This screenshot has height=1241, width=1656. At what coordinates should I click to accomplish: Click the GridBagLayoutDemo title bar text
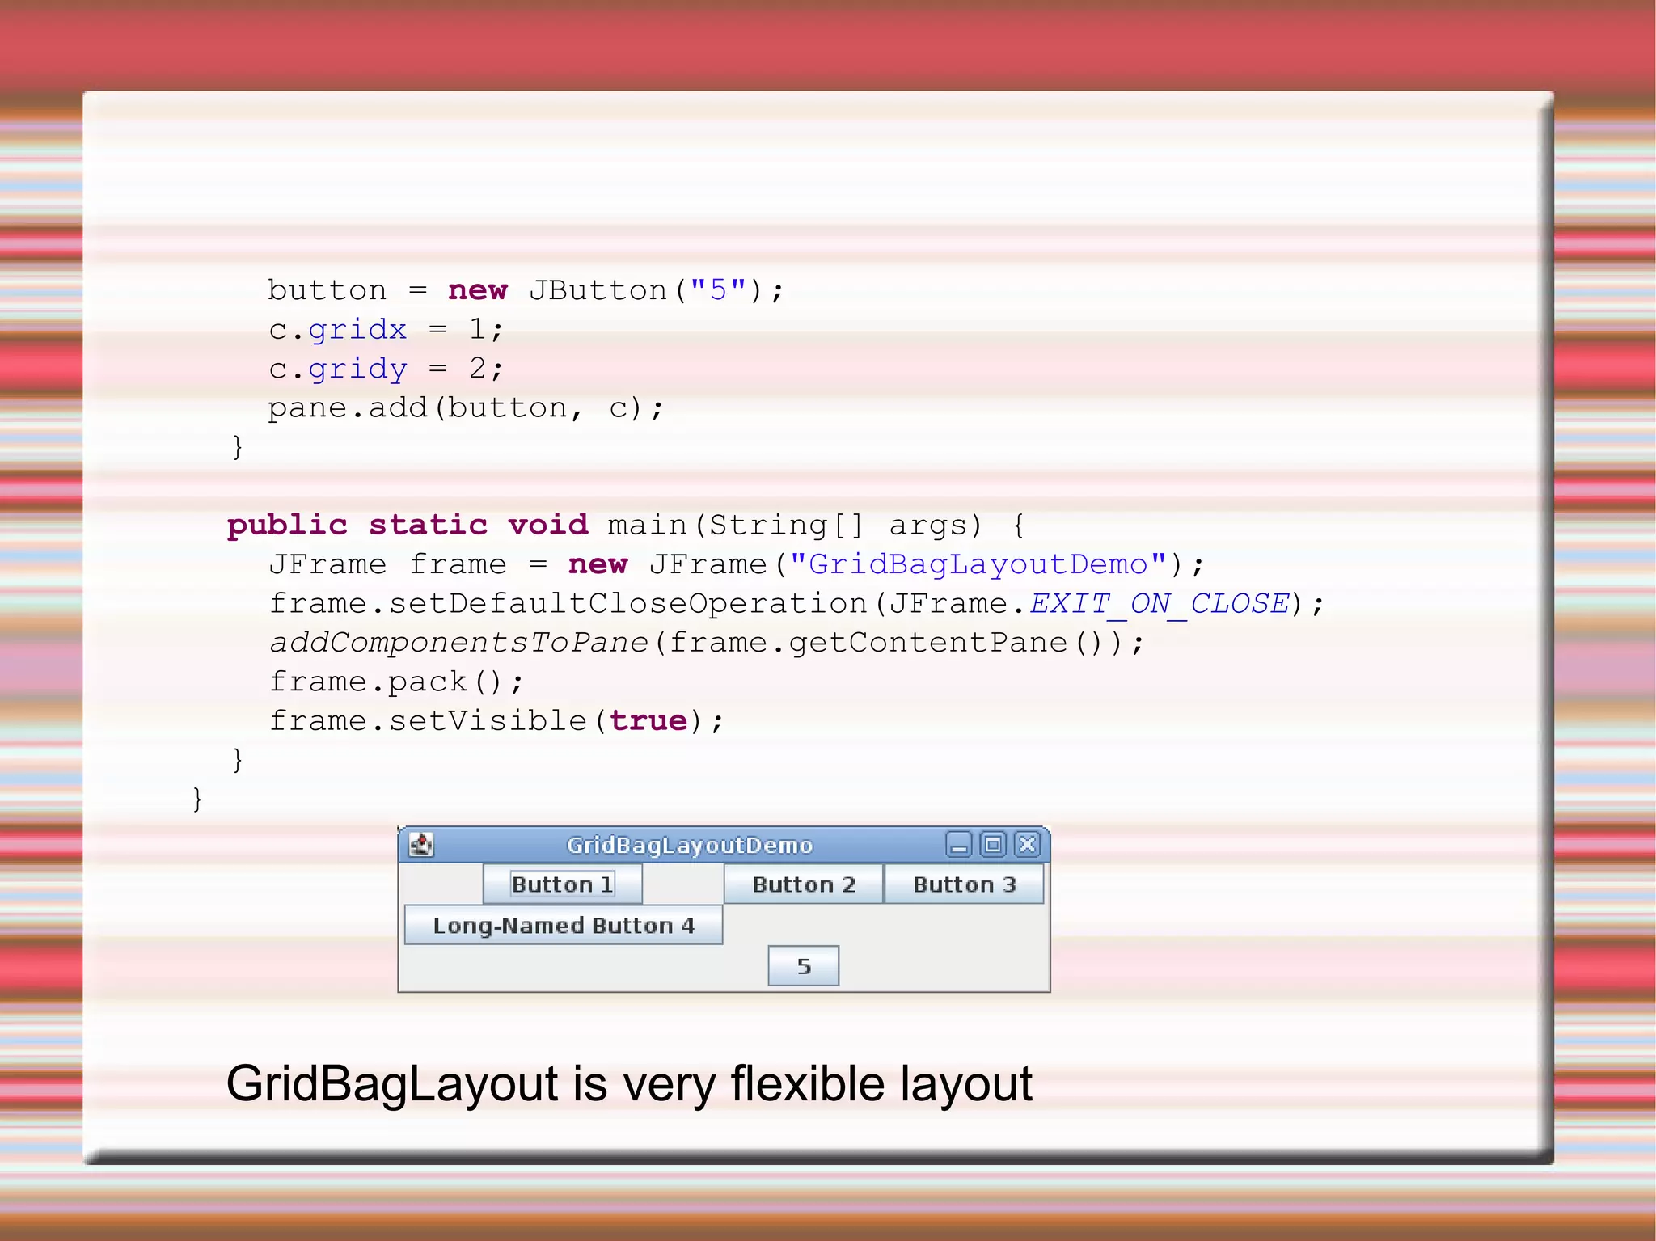pyautogui.click(x=690, y=845)
